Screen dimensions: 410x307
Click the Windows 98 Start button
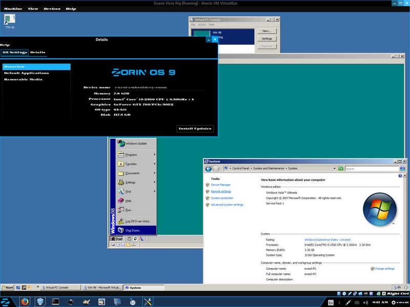116,238
